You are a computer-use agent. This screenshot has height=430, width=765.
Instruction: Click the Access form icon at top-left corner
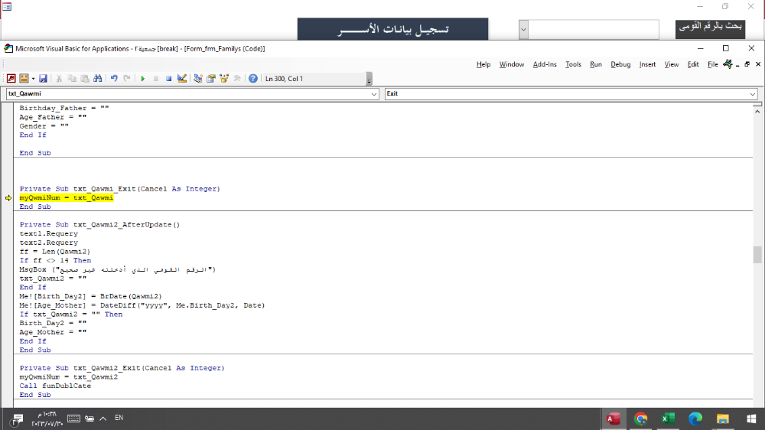[x=7, y=6]
